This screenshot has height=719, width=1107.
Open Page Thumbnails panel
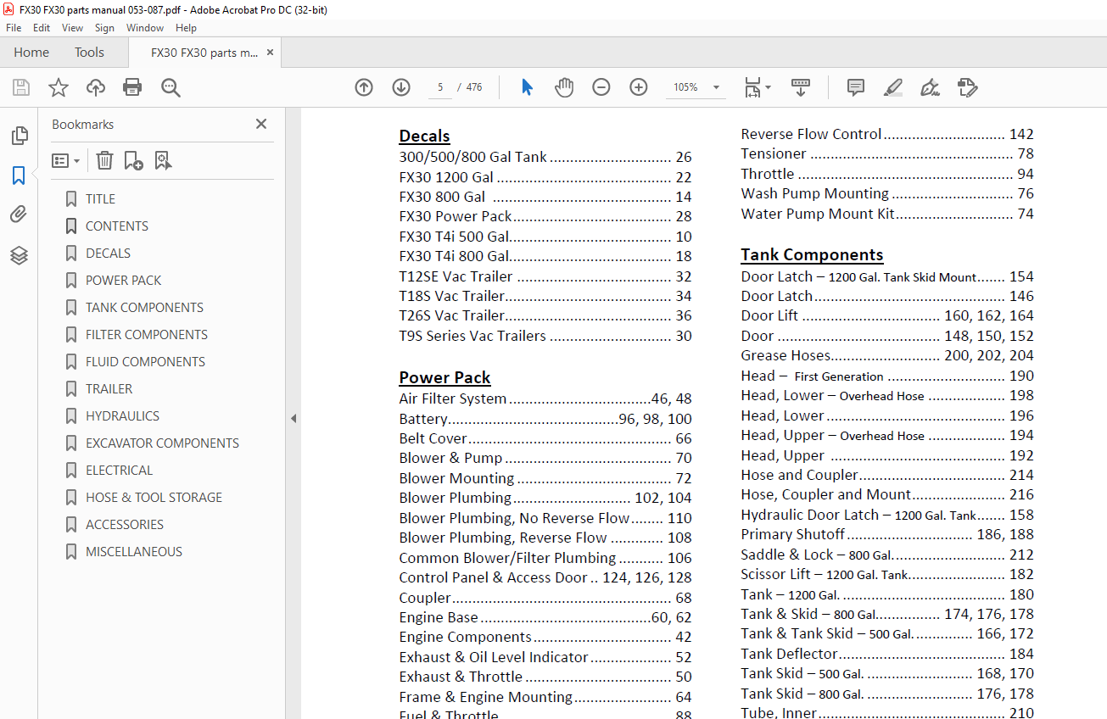click(19, 136)
